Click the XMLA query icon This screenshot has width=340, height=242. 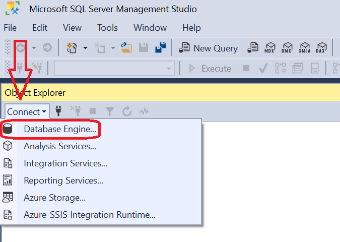point(304,47)
